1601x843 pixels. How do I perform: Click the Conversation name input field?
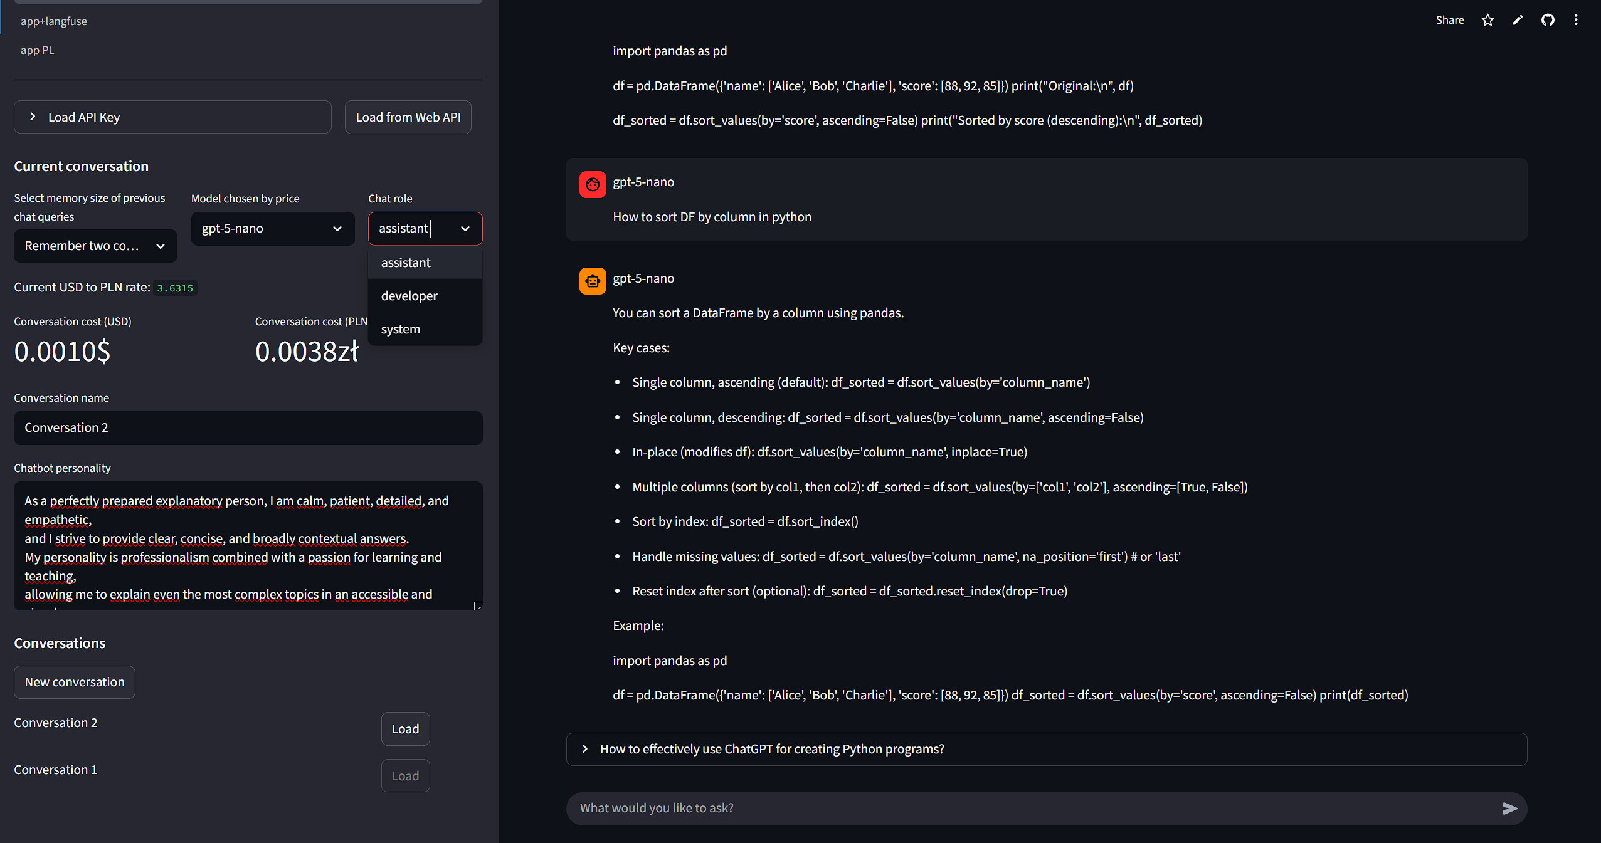(248, 427)
